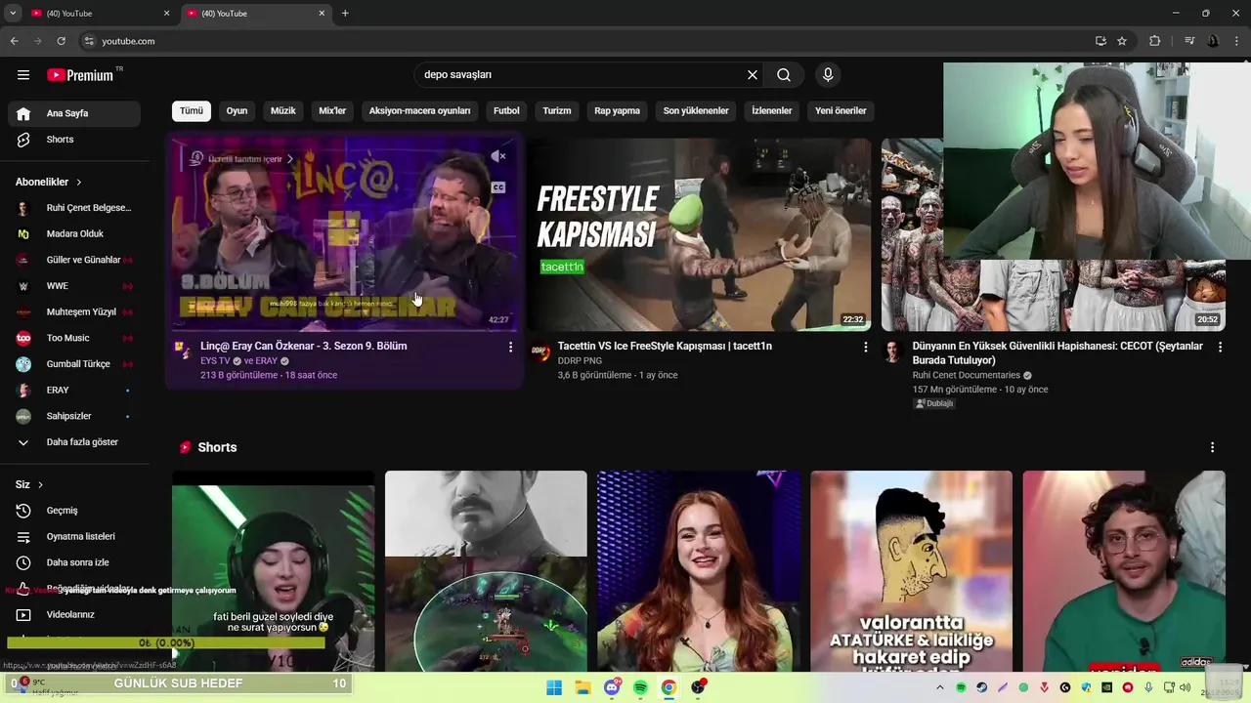Screen dimensions: 1251x703
Task: Open Linç@ Eray Can Özkenar video title
Action: [x=304, y=346]
